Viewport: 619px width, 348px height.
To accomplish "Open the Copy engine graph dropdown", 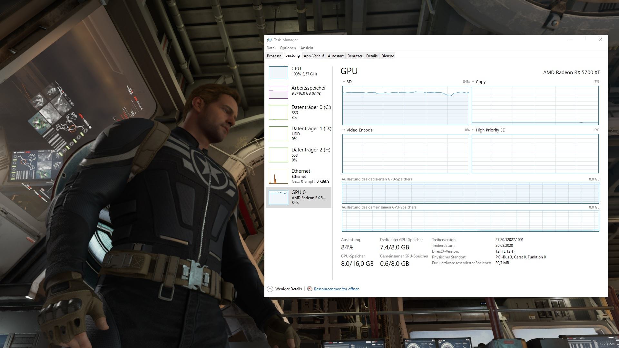I will pos(473,82).
